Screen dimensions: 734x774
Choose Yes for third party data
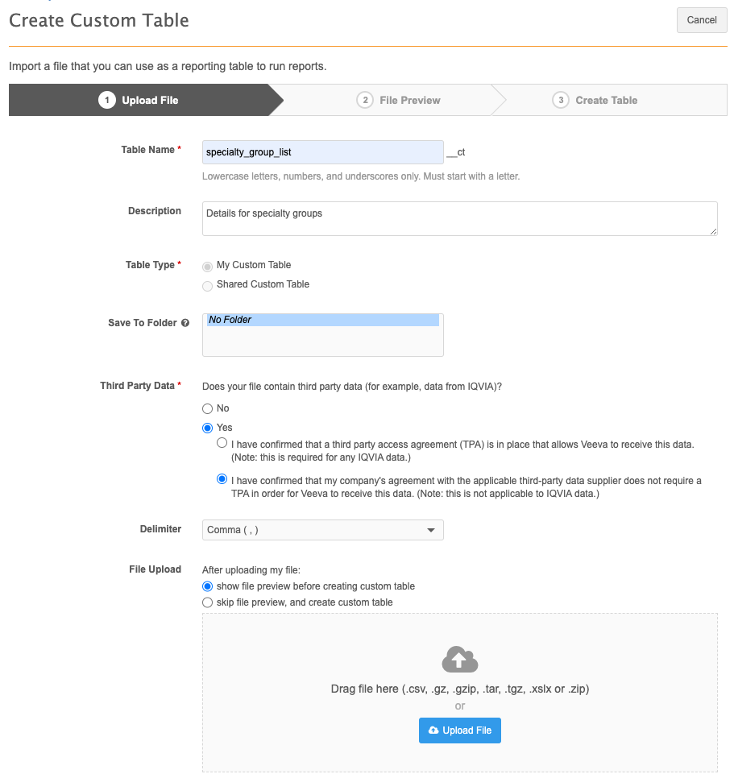[208, 428]
